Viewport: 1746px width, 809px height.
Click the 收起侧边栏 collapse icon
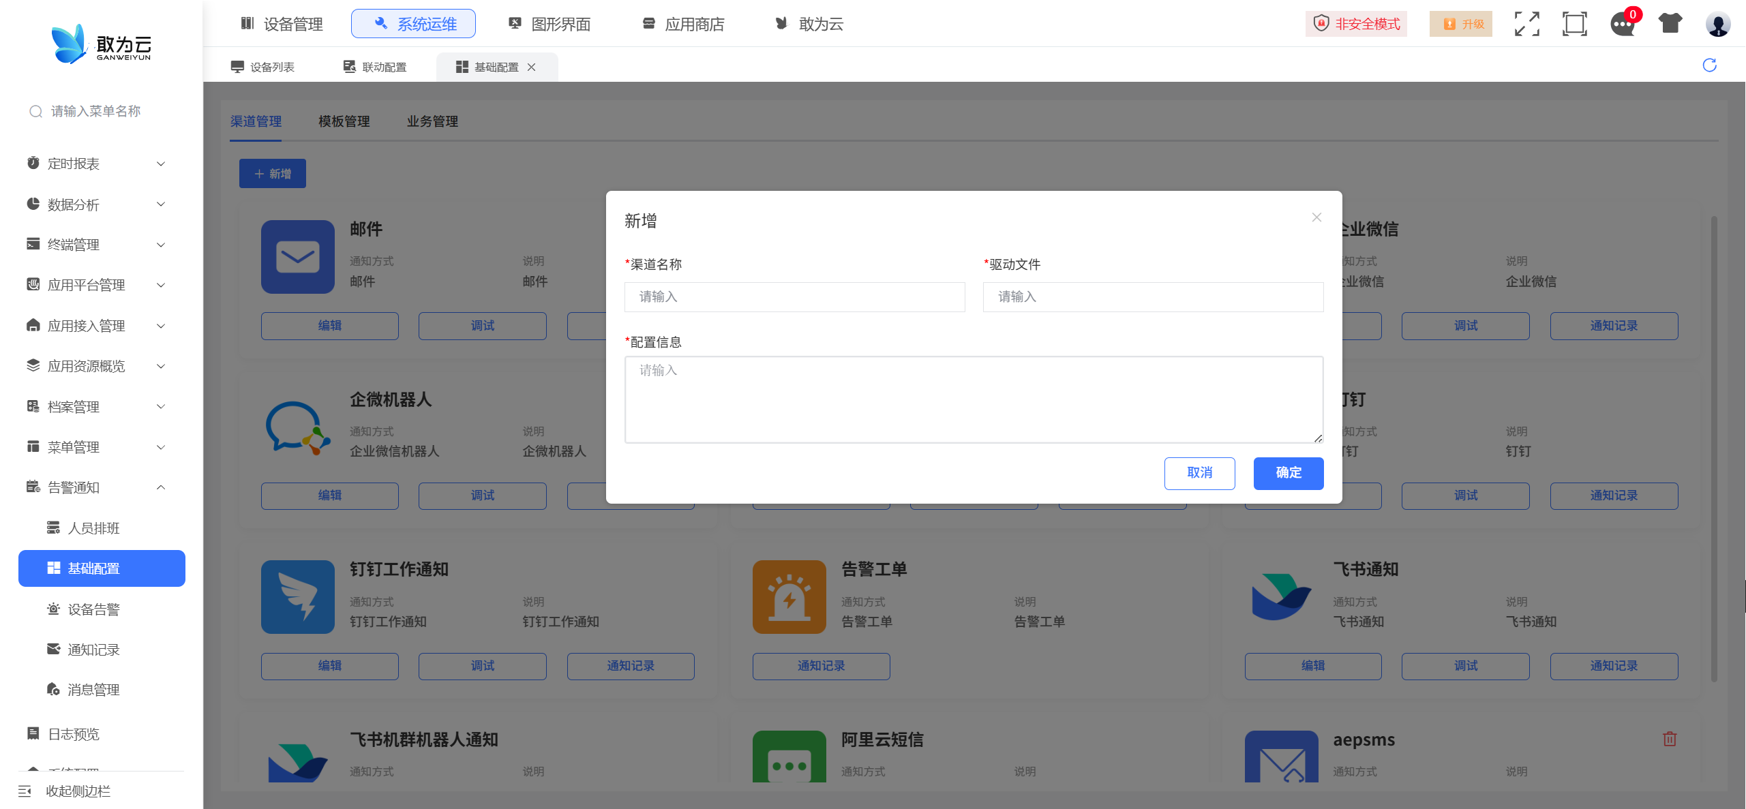25,791
